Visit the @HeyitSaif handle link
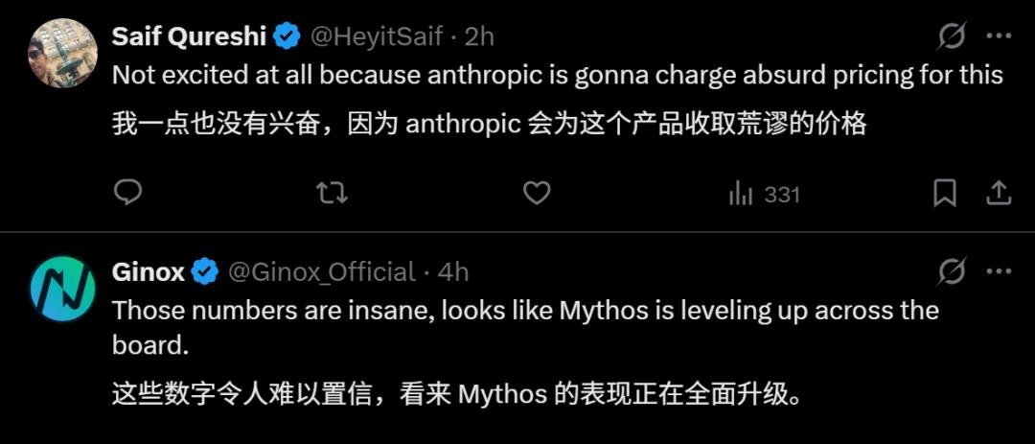 (x=375, y=36)
